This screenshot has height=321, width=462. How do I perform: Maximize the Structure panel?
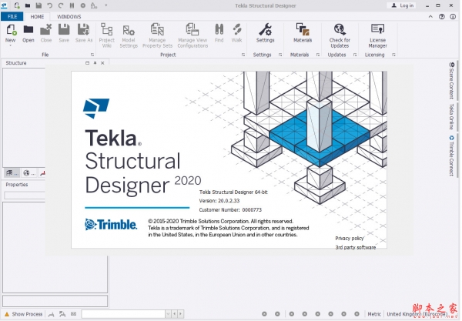[x=87, y=62]
